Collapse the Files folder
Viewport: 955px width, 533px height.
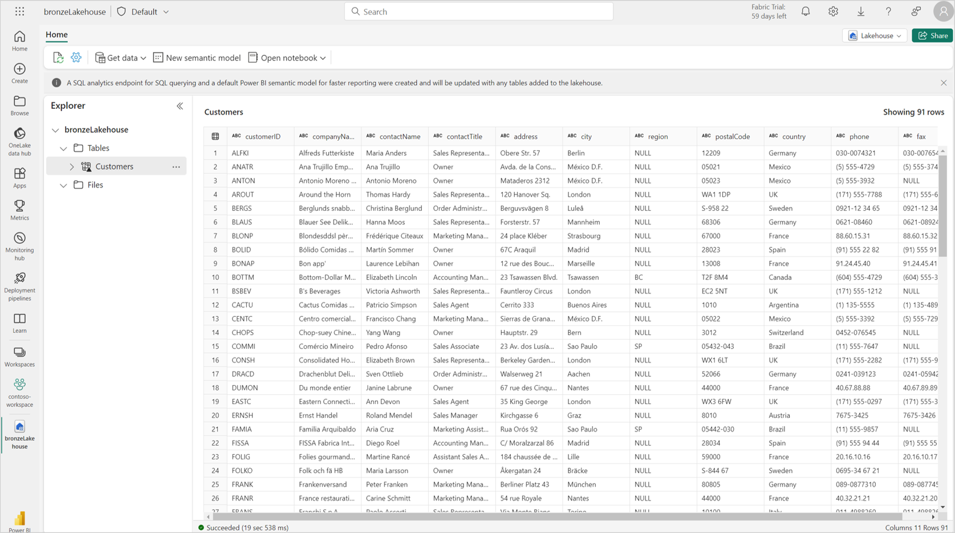coord(63,185)
